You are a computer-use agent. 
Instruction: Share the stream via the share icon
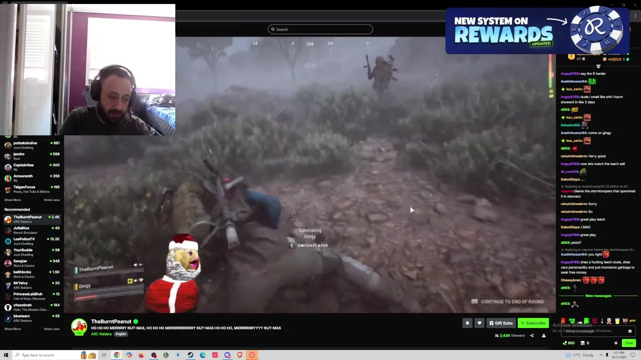point(532,335)
